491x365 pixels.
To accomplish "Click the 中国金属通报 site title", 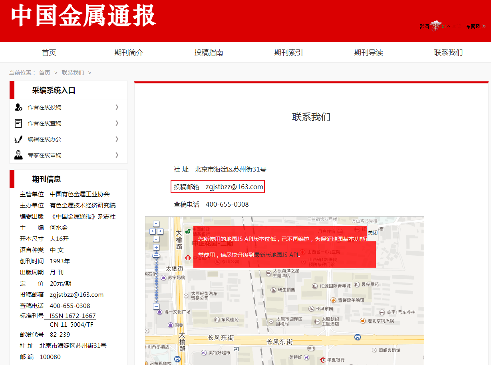I will [x=83, y=16].
